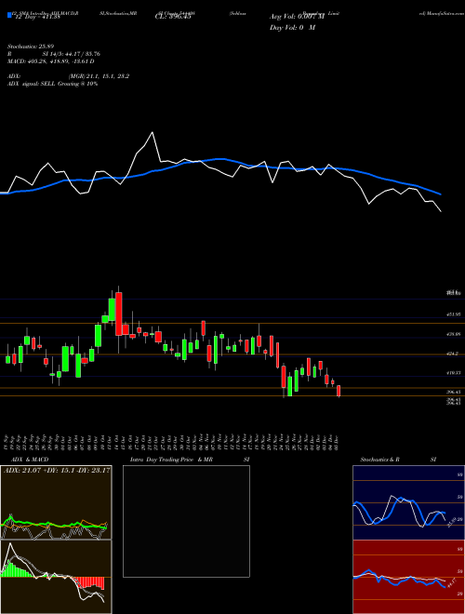Click the empty Intra Day Trading Price panel

click(186, 521)
